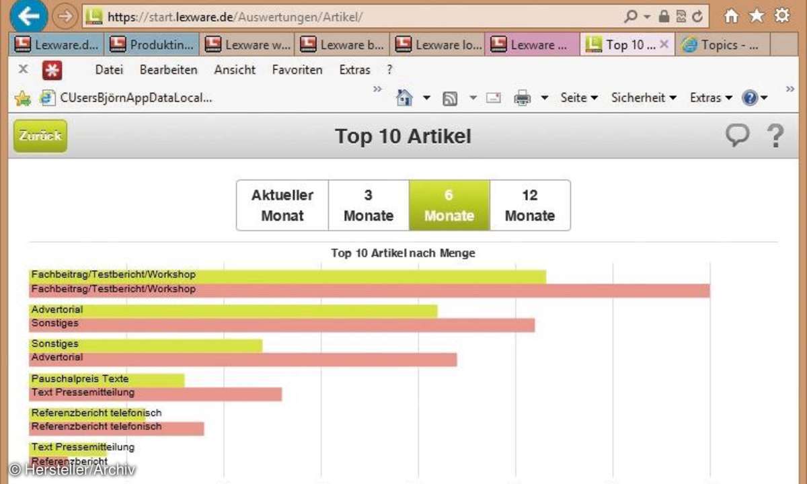Click the chart title 'Top 10 Artikel nach Menge'

(403, 253)
